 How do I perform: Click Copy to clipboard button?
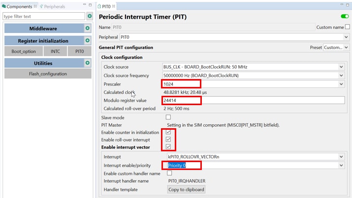(x=186, y=189)
